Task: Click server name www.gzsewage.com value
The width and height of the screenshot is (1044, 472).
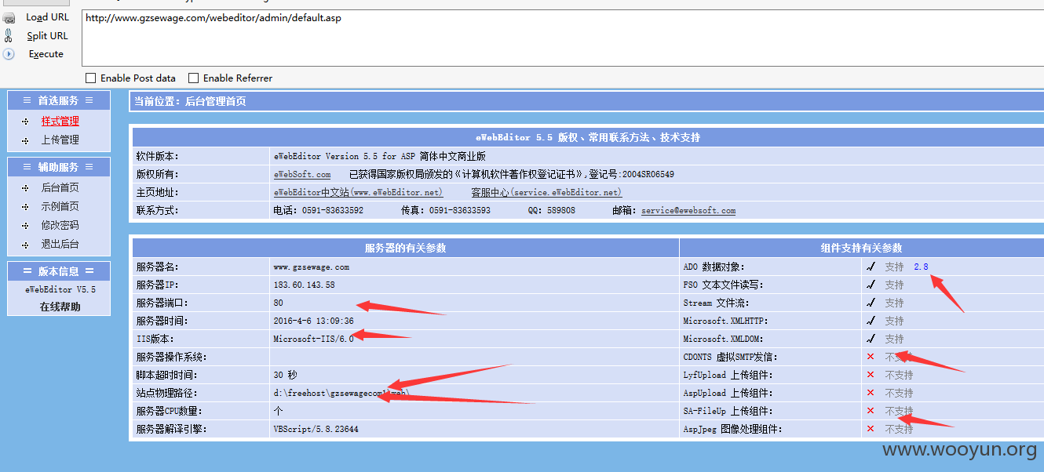Action: tap(312, 267)
